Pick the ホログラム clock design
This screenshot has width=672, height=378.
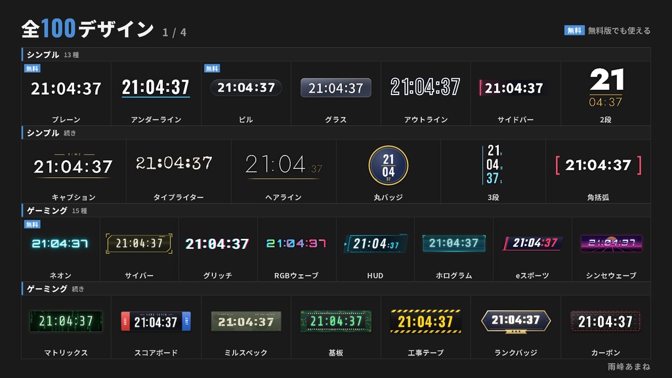[454, 249]
